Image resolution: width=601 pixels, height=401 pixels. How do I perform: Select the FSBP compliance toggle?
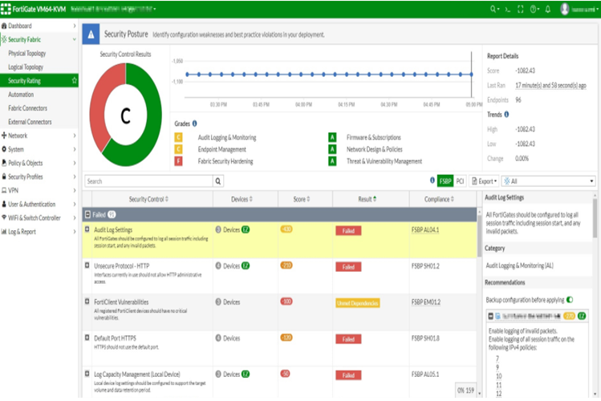coord(445,181)
